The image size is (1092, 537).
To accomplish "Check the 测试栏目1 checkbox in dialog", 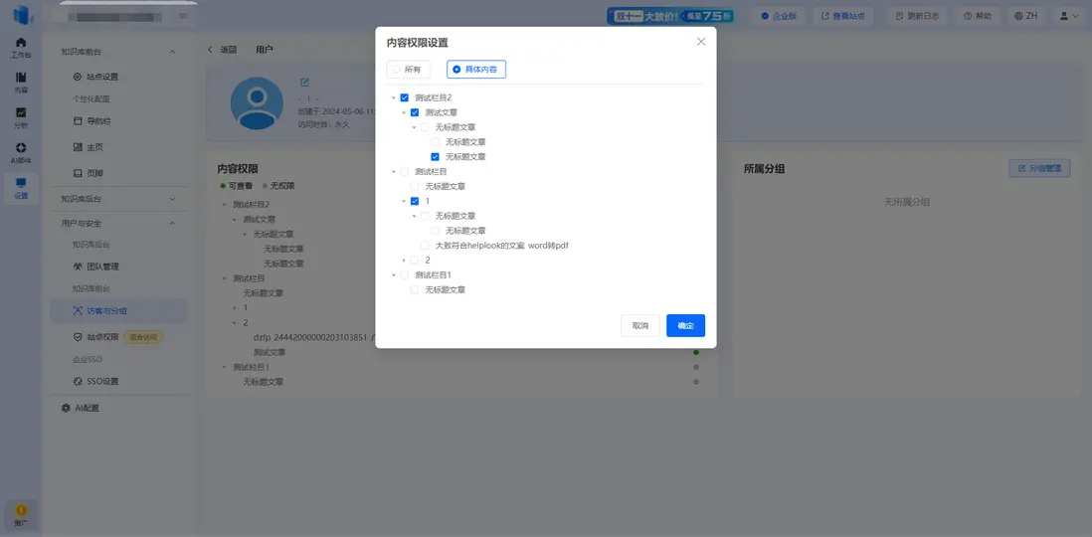I will pos(405,275).
